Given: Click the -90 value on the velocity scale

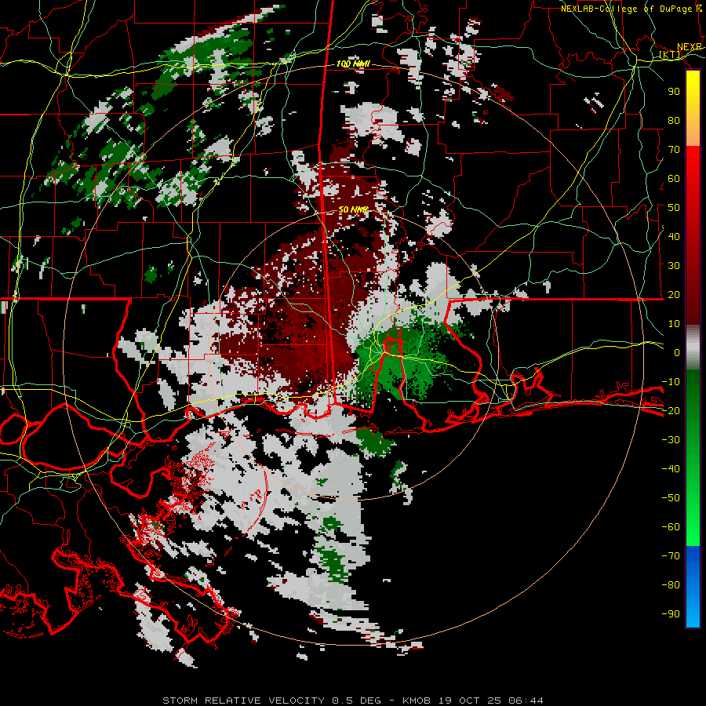Looking at the screenshot, I should (671, 614).
